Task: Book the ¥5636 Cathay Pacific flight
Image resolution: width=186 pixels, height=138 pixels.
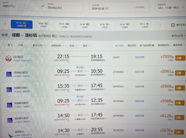Action: 179,132
